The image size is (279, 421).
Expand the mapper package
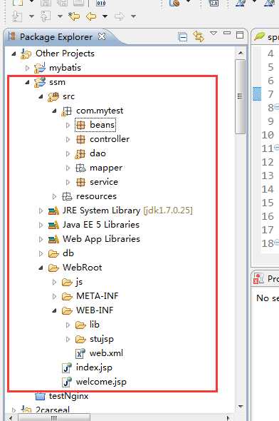(68, 168)
